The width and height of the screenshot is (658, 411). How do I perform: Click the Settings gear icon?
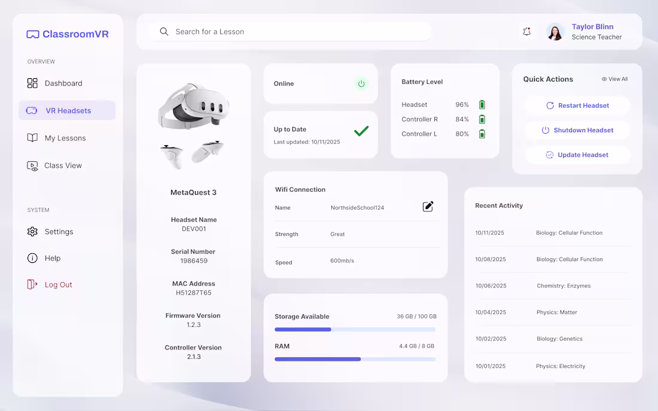coord(32,232)
